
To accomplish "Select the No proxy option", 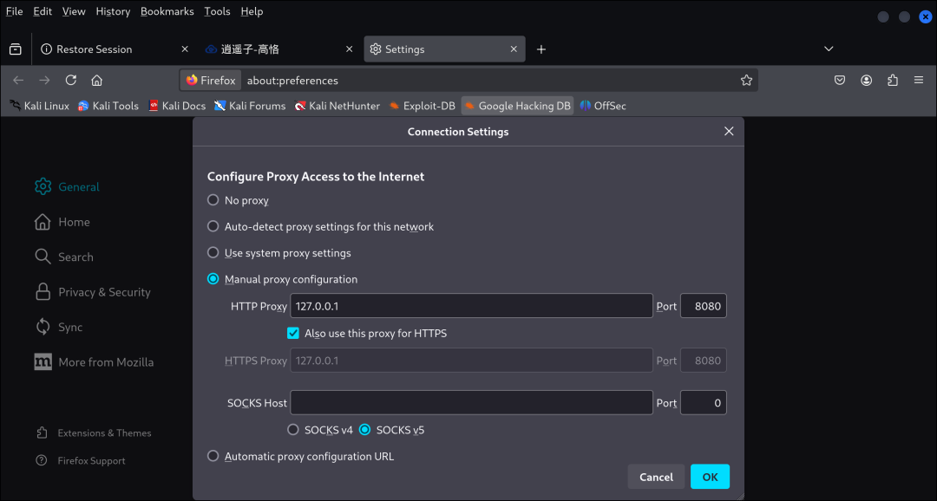I will pyautogui.click(x=213, y=200).
